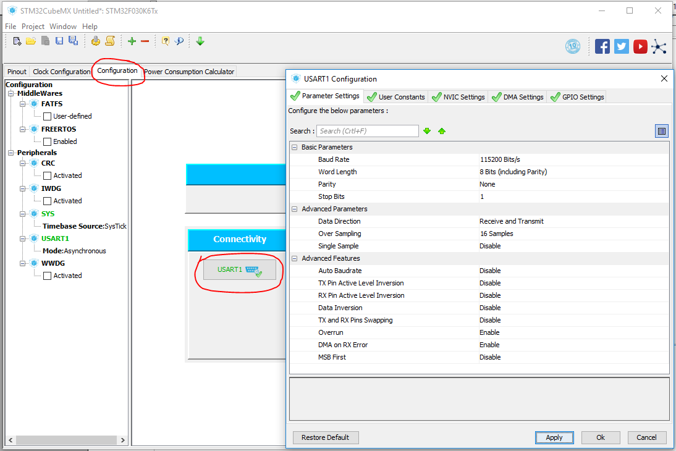Open the Baud Rate value field
The height and width of the screenshot is (451, 676).
(573, 159)
